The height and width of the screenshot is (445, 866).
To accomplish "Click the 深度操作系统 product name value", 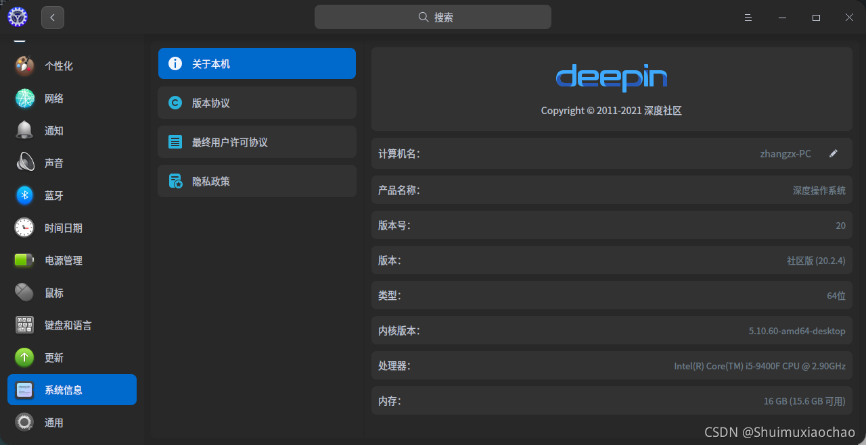I will 819,190.
